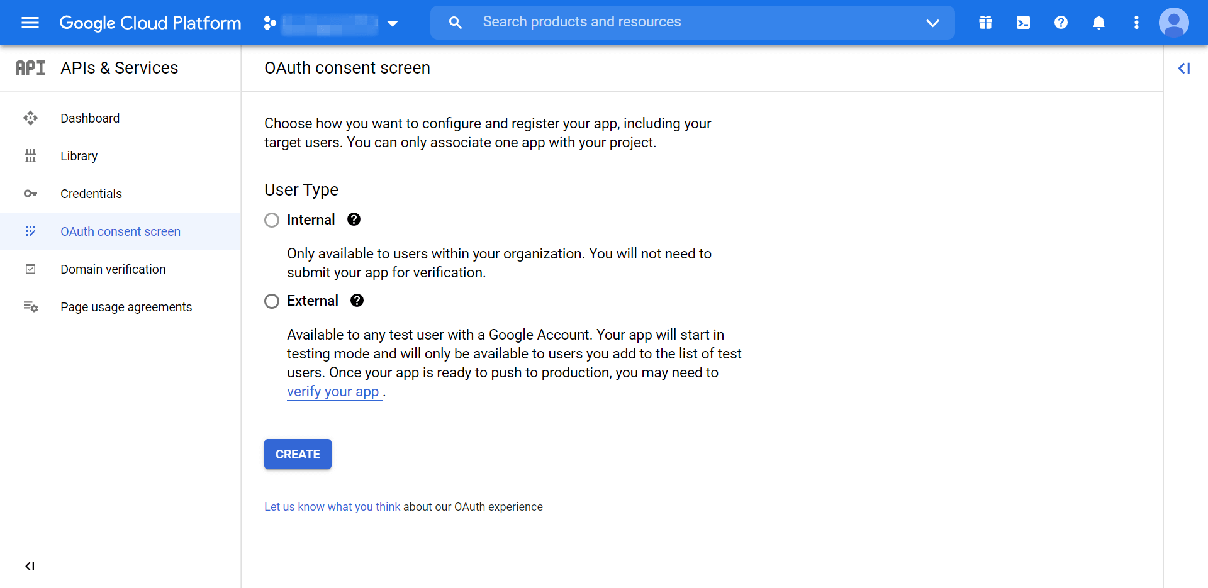Navigate to the Credentials section

pos(91,193)
